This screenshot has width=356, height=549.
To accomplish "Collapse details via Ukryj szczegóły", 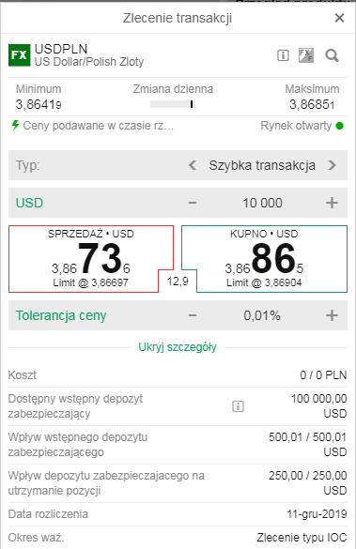I will click(178, 347).
